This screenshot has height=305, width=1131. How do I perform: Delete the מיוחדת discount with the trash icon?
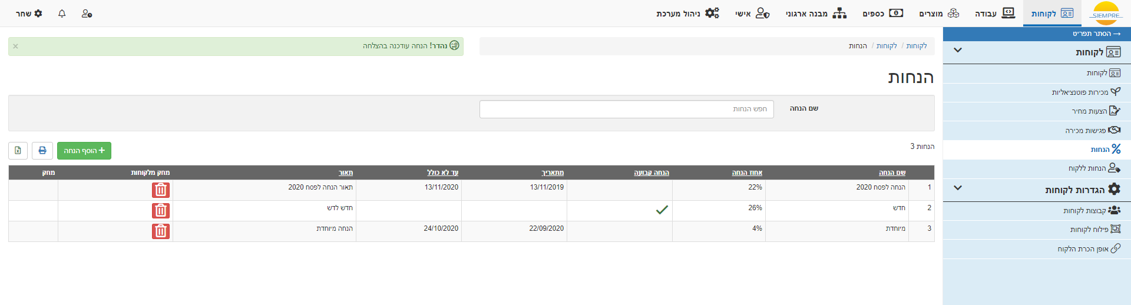pyautogui.click(x=161, y=231)
